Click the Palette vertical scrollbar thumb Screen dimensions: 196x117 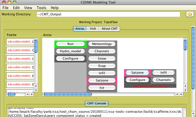tap(36, 46)
